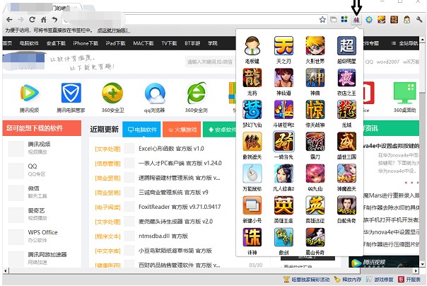This screenshot has width=427, height=286.
Task: Open the ntmsdba.dll 官方版 link
Action: pyautogui.click(x=163, y=236)
